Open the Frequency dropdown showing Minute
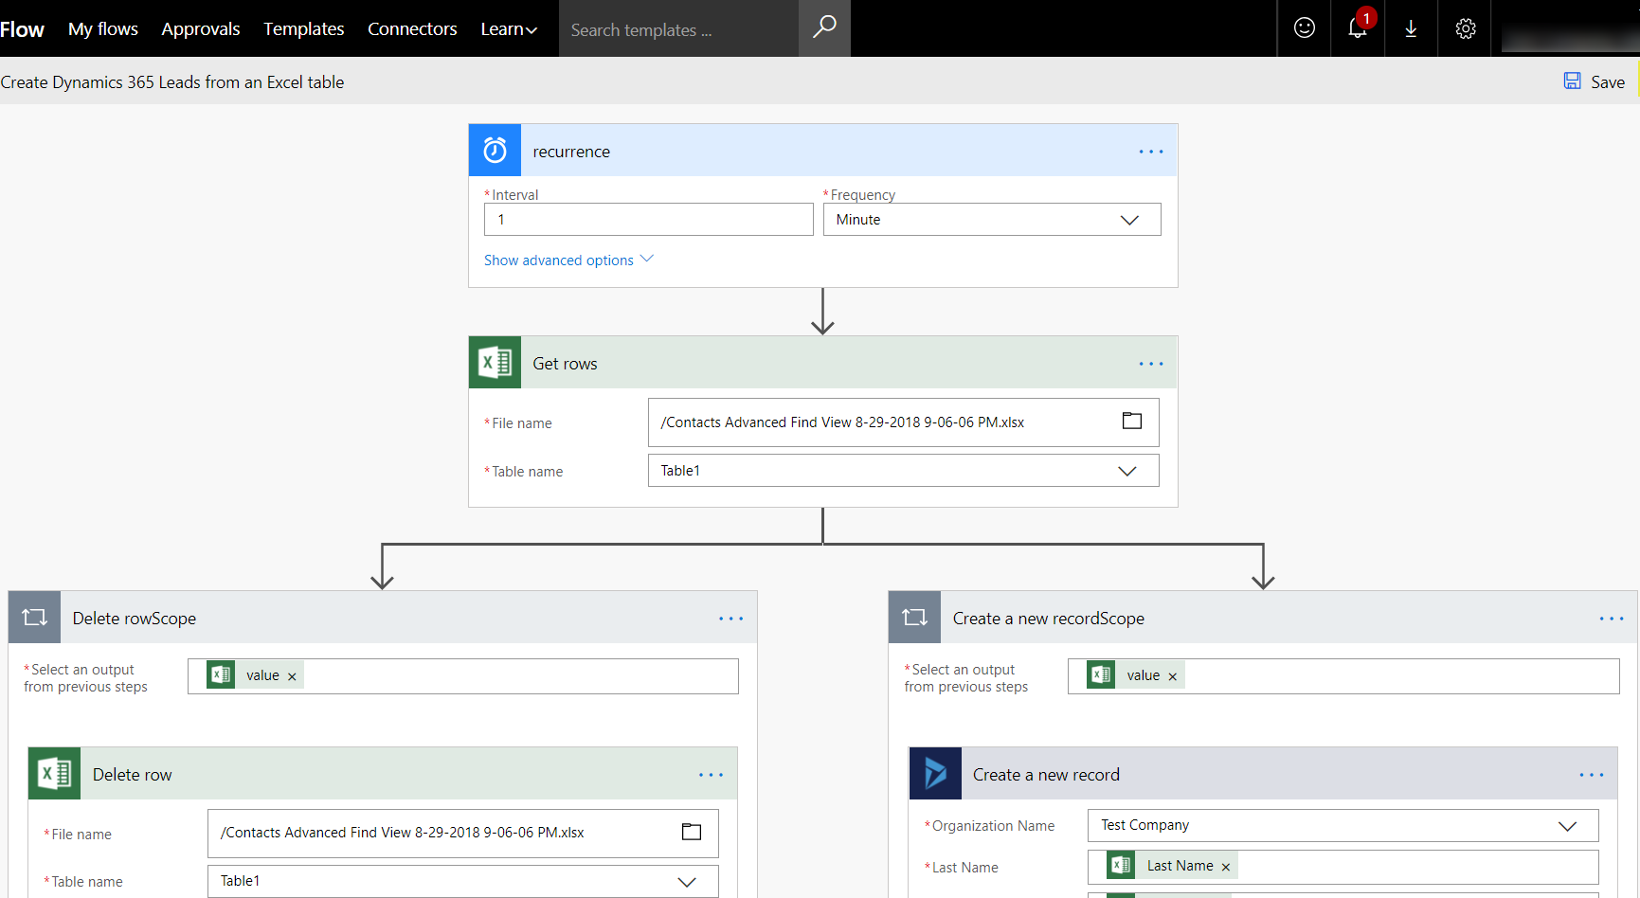This screenshot has width=1640, height=898. coord(992,220)
